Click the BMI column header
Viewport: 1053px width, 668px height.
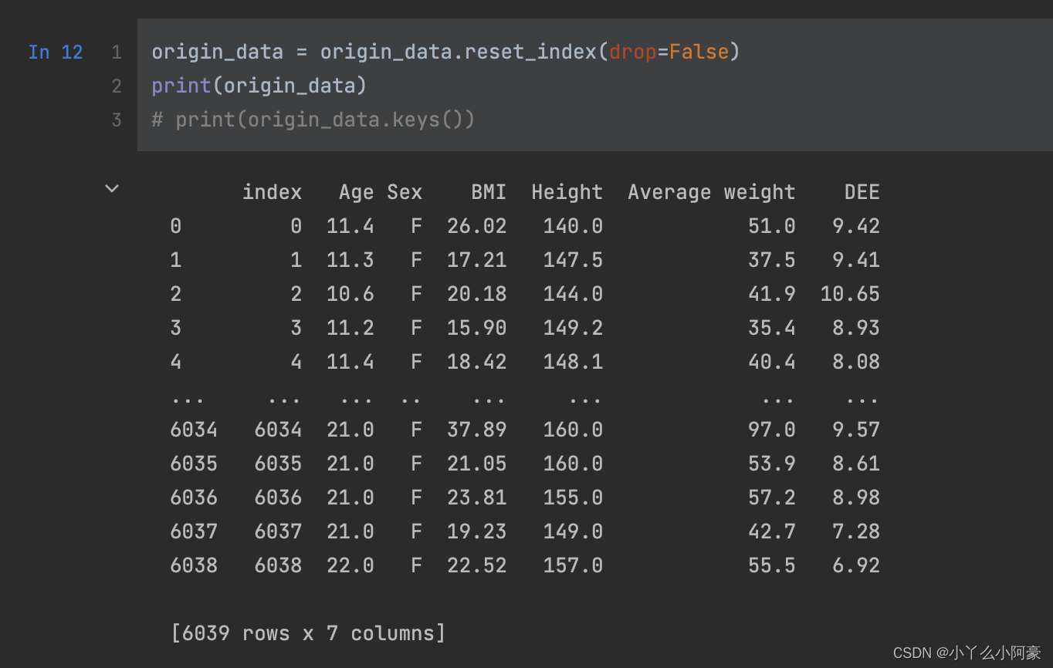[489, 192]
